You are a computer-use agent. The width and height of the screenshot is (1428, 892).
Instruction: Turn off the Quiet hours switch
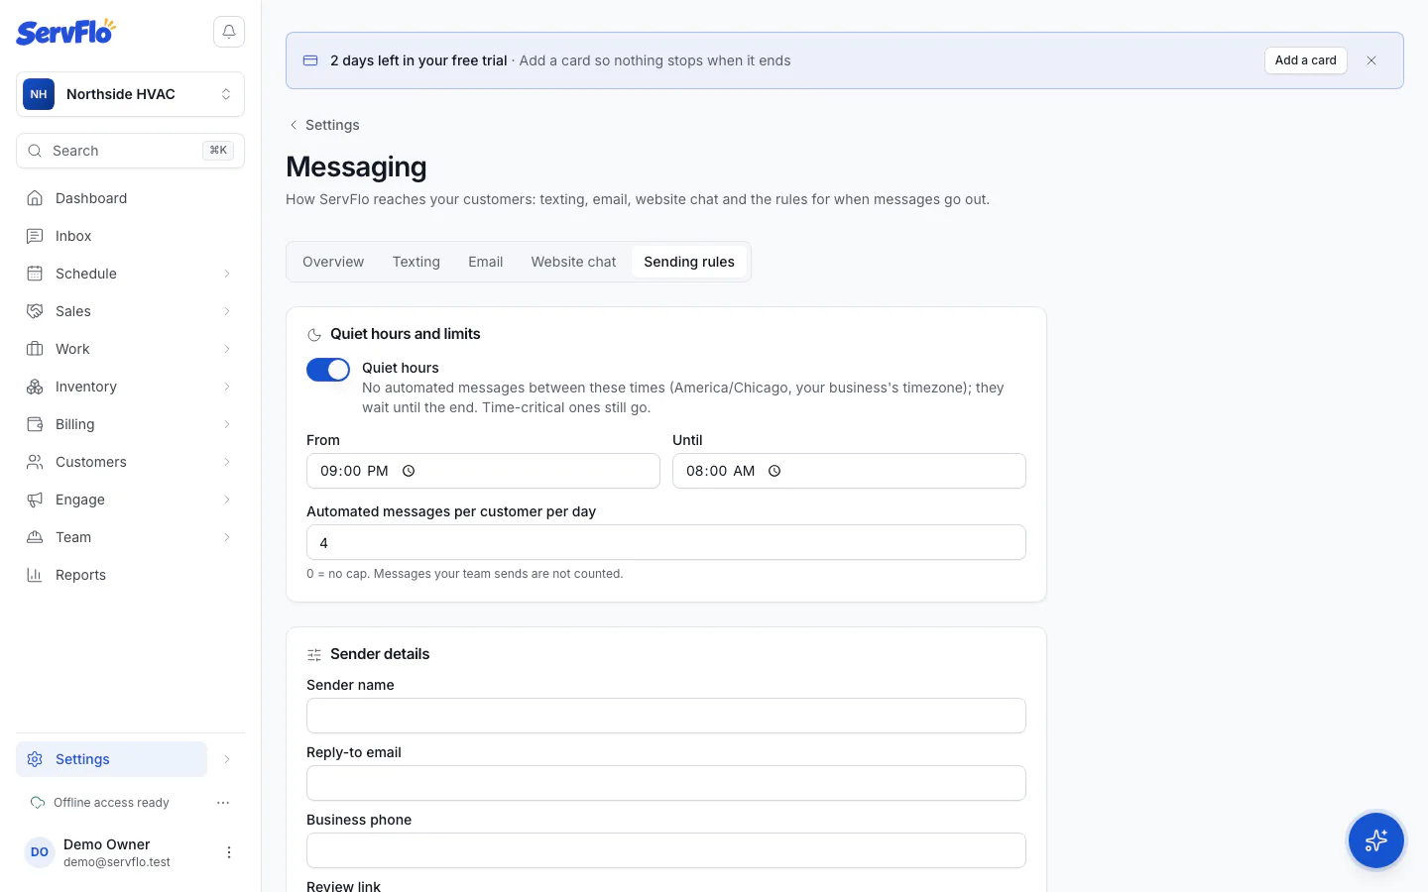[x=328, y=370]
